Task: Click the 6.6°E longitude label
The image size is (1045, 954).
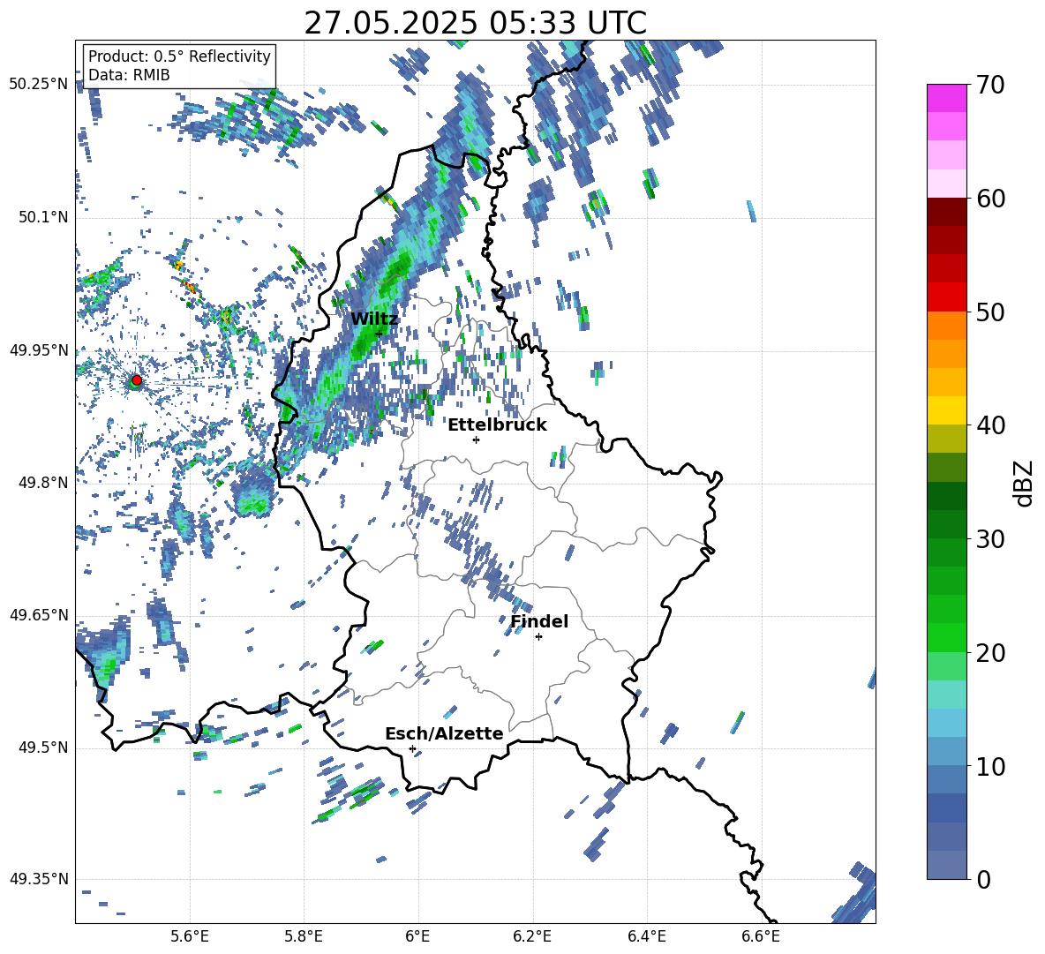Action: pyautogui.click(x=761, y=936)
